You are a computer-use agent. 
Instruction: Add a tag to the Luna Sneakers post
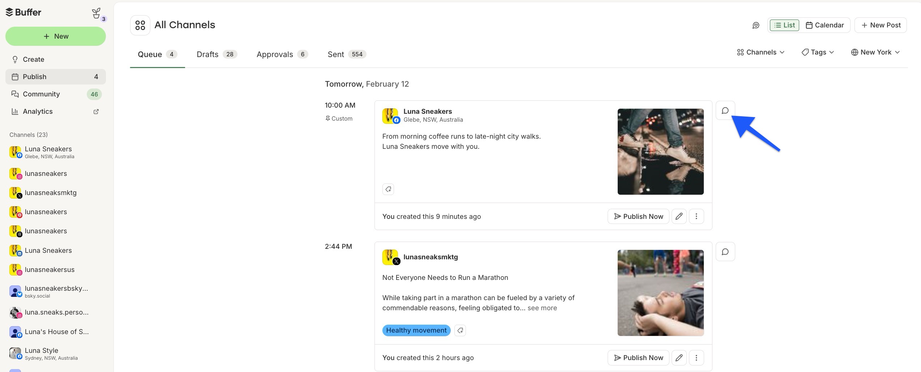(388, 189)
